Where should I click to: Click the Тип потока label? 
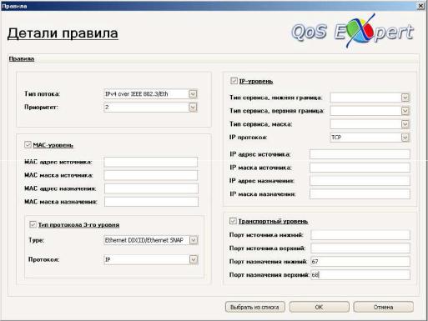(x=43, y=94)
